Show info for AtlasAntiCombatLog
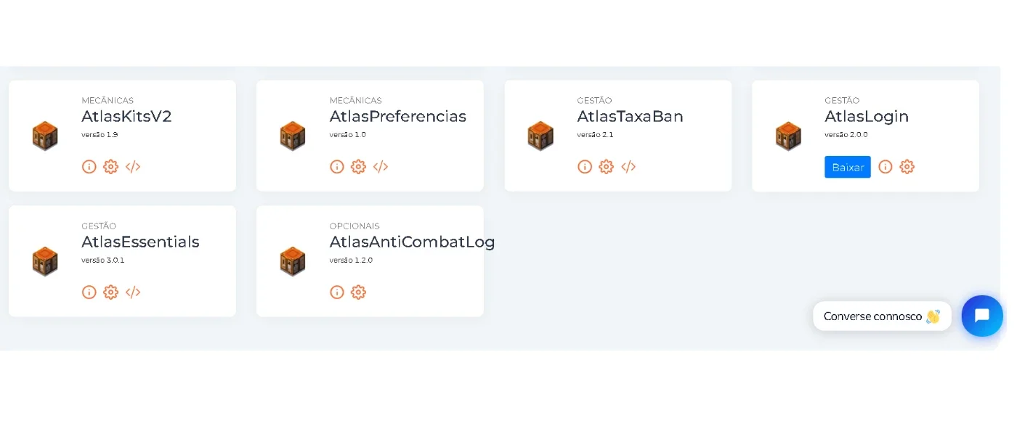Screen dimensions: 1017x439 (337, 292)
